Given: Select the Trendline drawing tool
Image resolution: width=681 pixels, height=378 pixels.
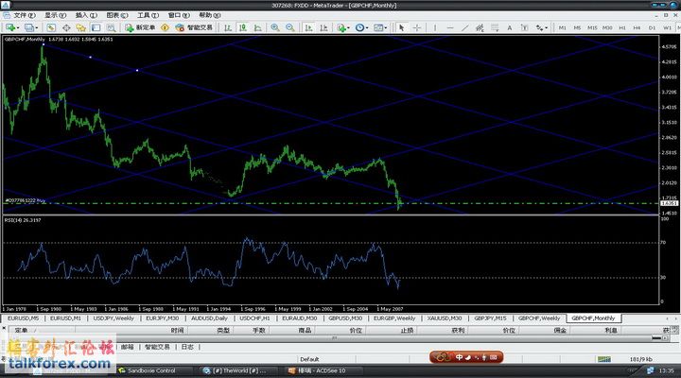Looking at the screenshot, I should [464, 27].
